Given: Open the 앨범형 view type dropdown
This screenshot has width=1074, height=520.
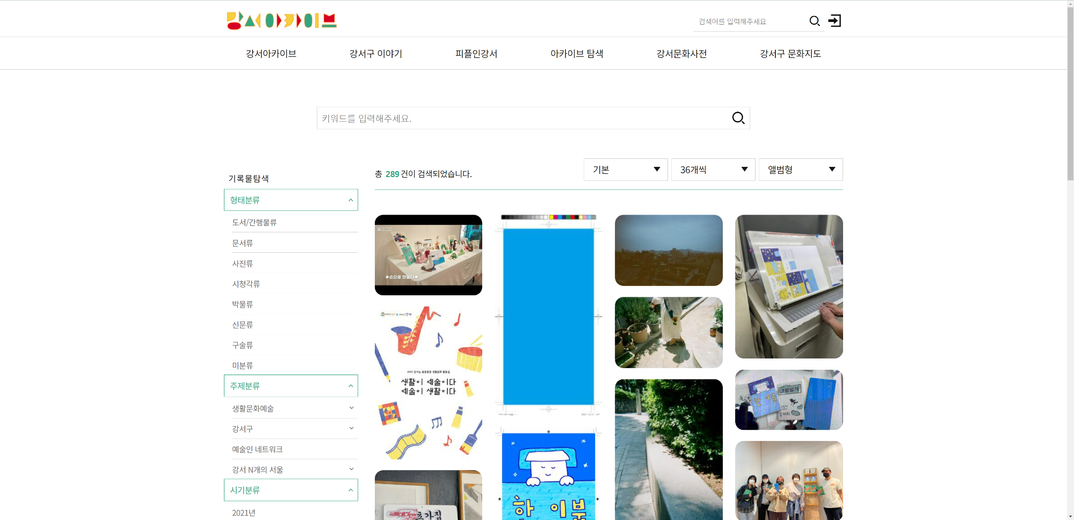Looking at the screenshot, I should coord(800,170).
